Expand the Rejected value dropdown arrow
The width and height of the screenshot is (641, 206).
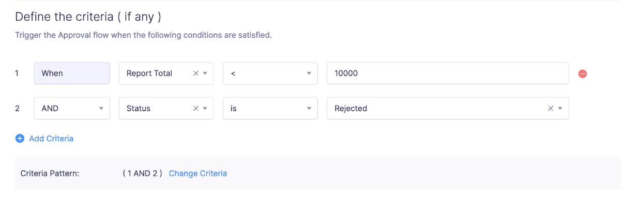(560, 109)
